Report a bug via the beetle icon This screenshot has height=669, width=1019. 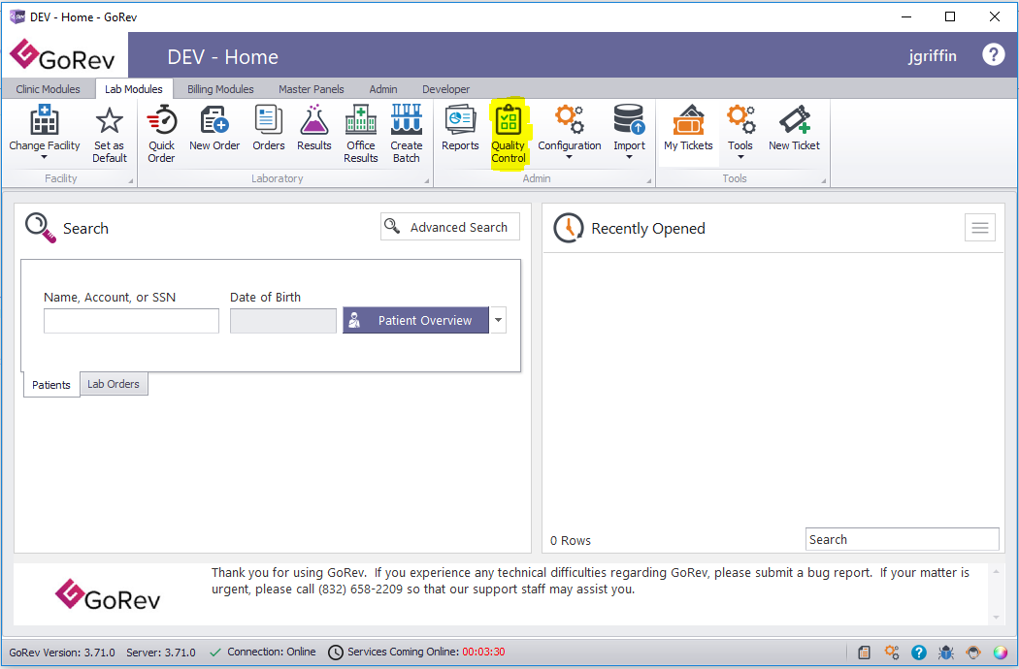(945, 653)
